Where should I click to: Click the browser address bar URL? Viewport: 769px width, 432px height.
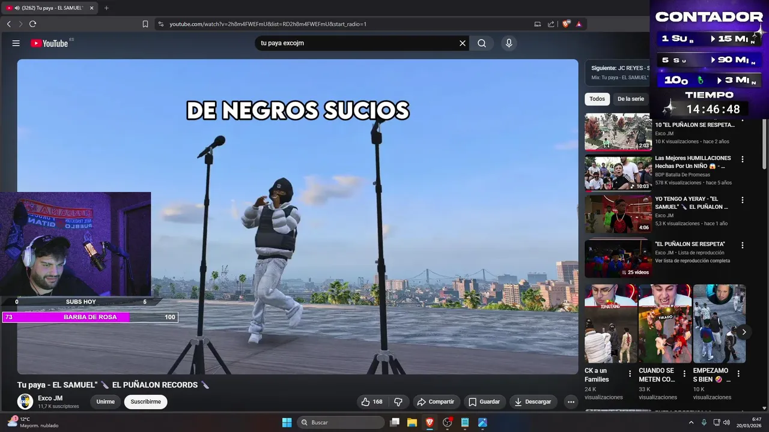pos(268,24)
